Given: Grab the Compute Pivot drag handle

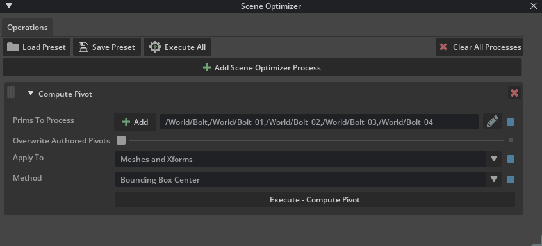Looking at the screenshot, I should coord(11,92).
